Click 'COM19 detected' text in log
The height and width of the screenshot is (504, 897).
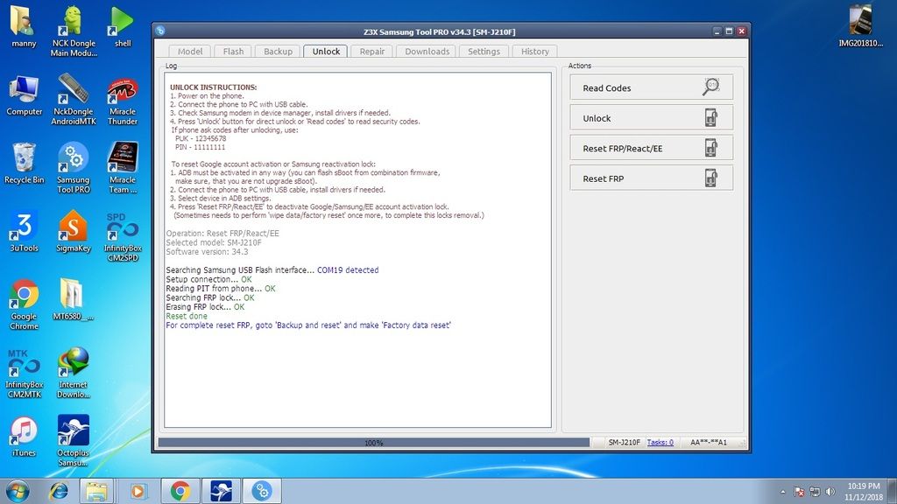click(x=348, y=269)
